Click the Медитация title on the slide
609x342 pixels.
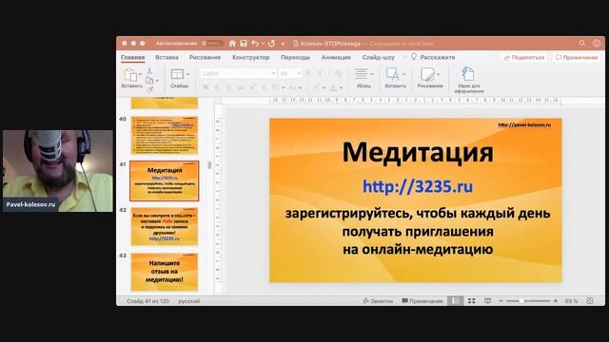click(418, 152)
